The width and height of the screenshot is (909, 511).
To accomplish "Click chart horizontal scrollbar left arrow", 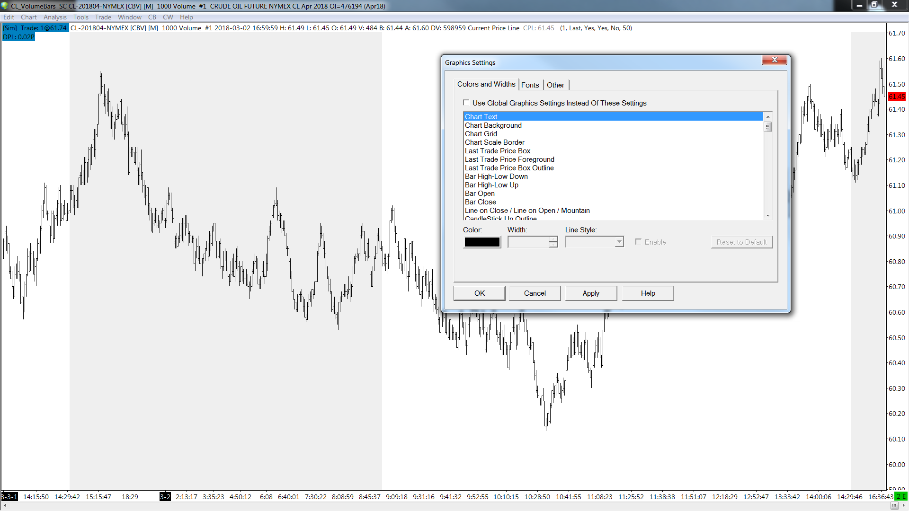I will 5,506.
